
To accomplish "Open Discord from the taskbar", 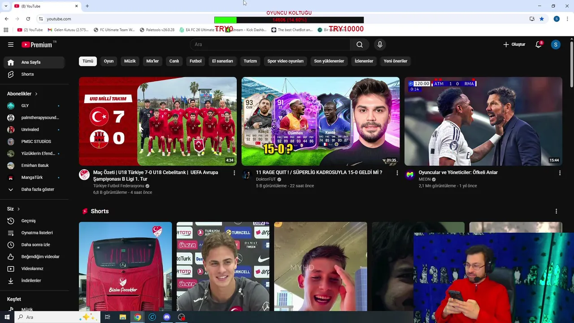I will (x=167, y=317).
